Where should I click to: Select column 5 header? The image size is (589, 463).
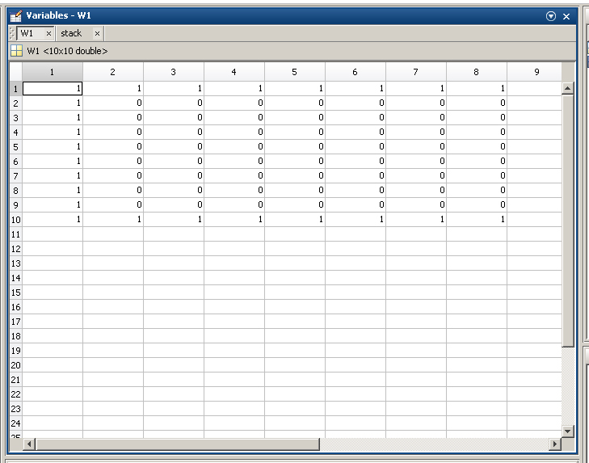click(x=294, y=72)
